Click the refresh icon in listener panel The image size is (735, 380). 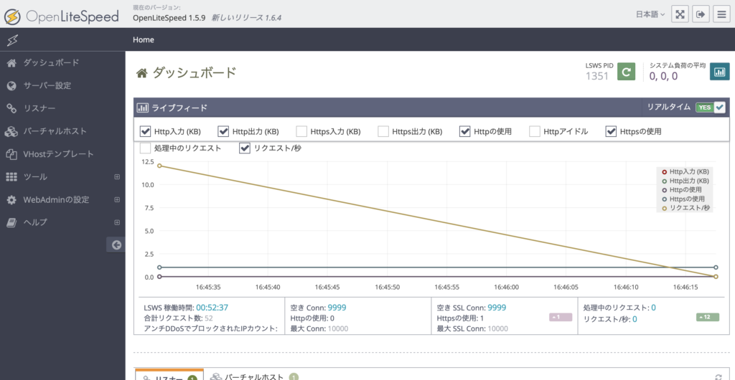pyautogui.click(x=718, y=376)
